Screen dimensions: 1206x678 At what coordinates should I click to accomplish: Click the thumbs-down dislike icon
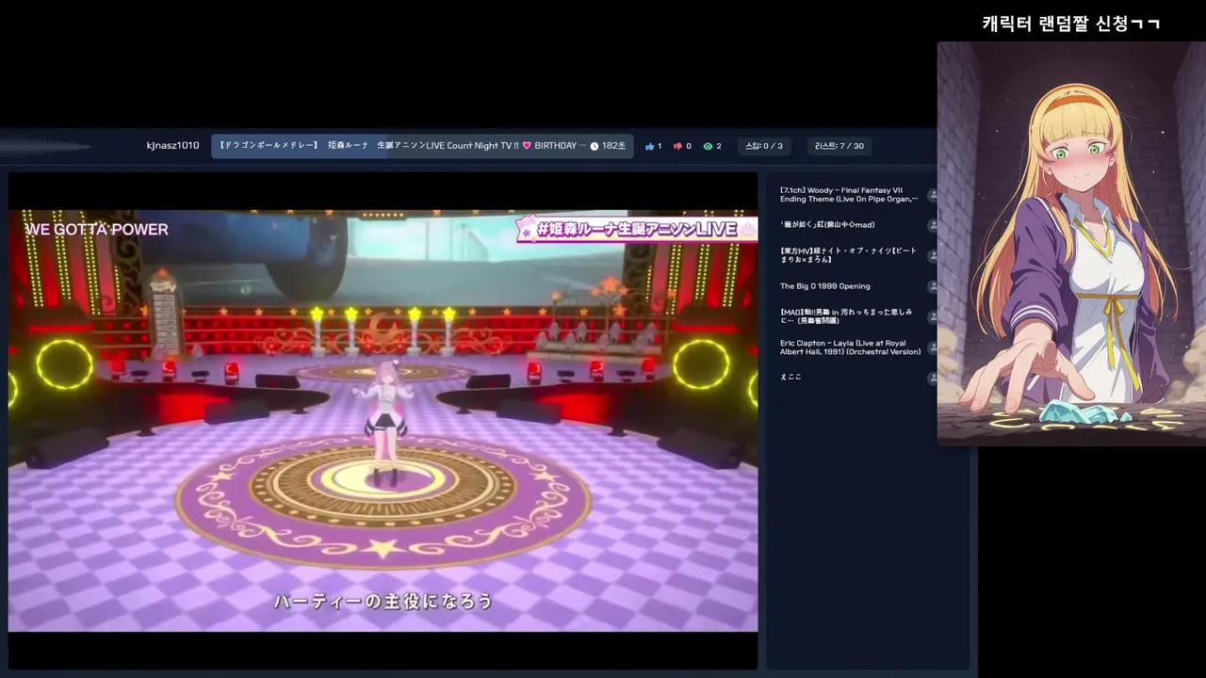pos(677,146)
